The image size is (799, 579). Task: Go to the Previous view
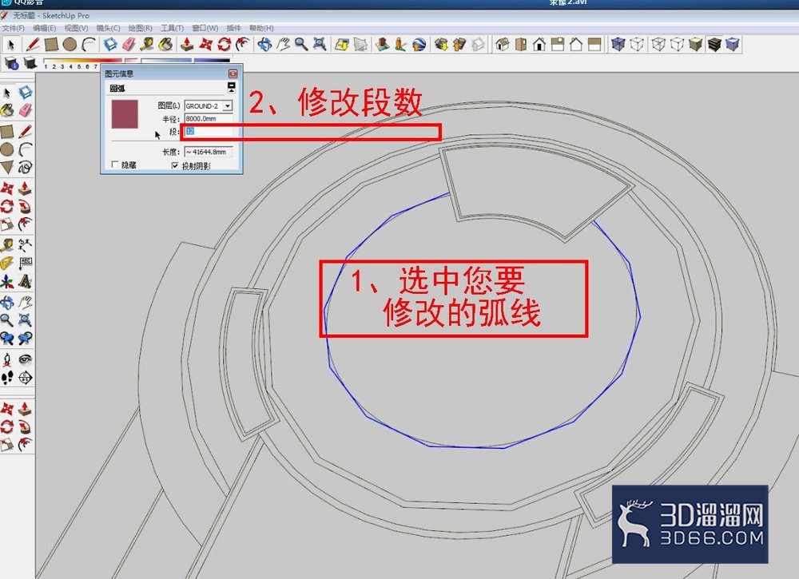coord(7,338)
